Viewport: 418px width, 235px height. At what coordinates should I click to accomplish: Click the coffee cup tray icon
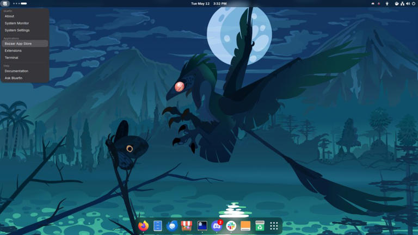tap(397, 3)
